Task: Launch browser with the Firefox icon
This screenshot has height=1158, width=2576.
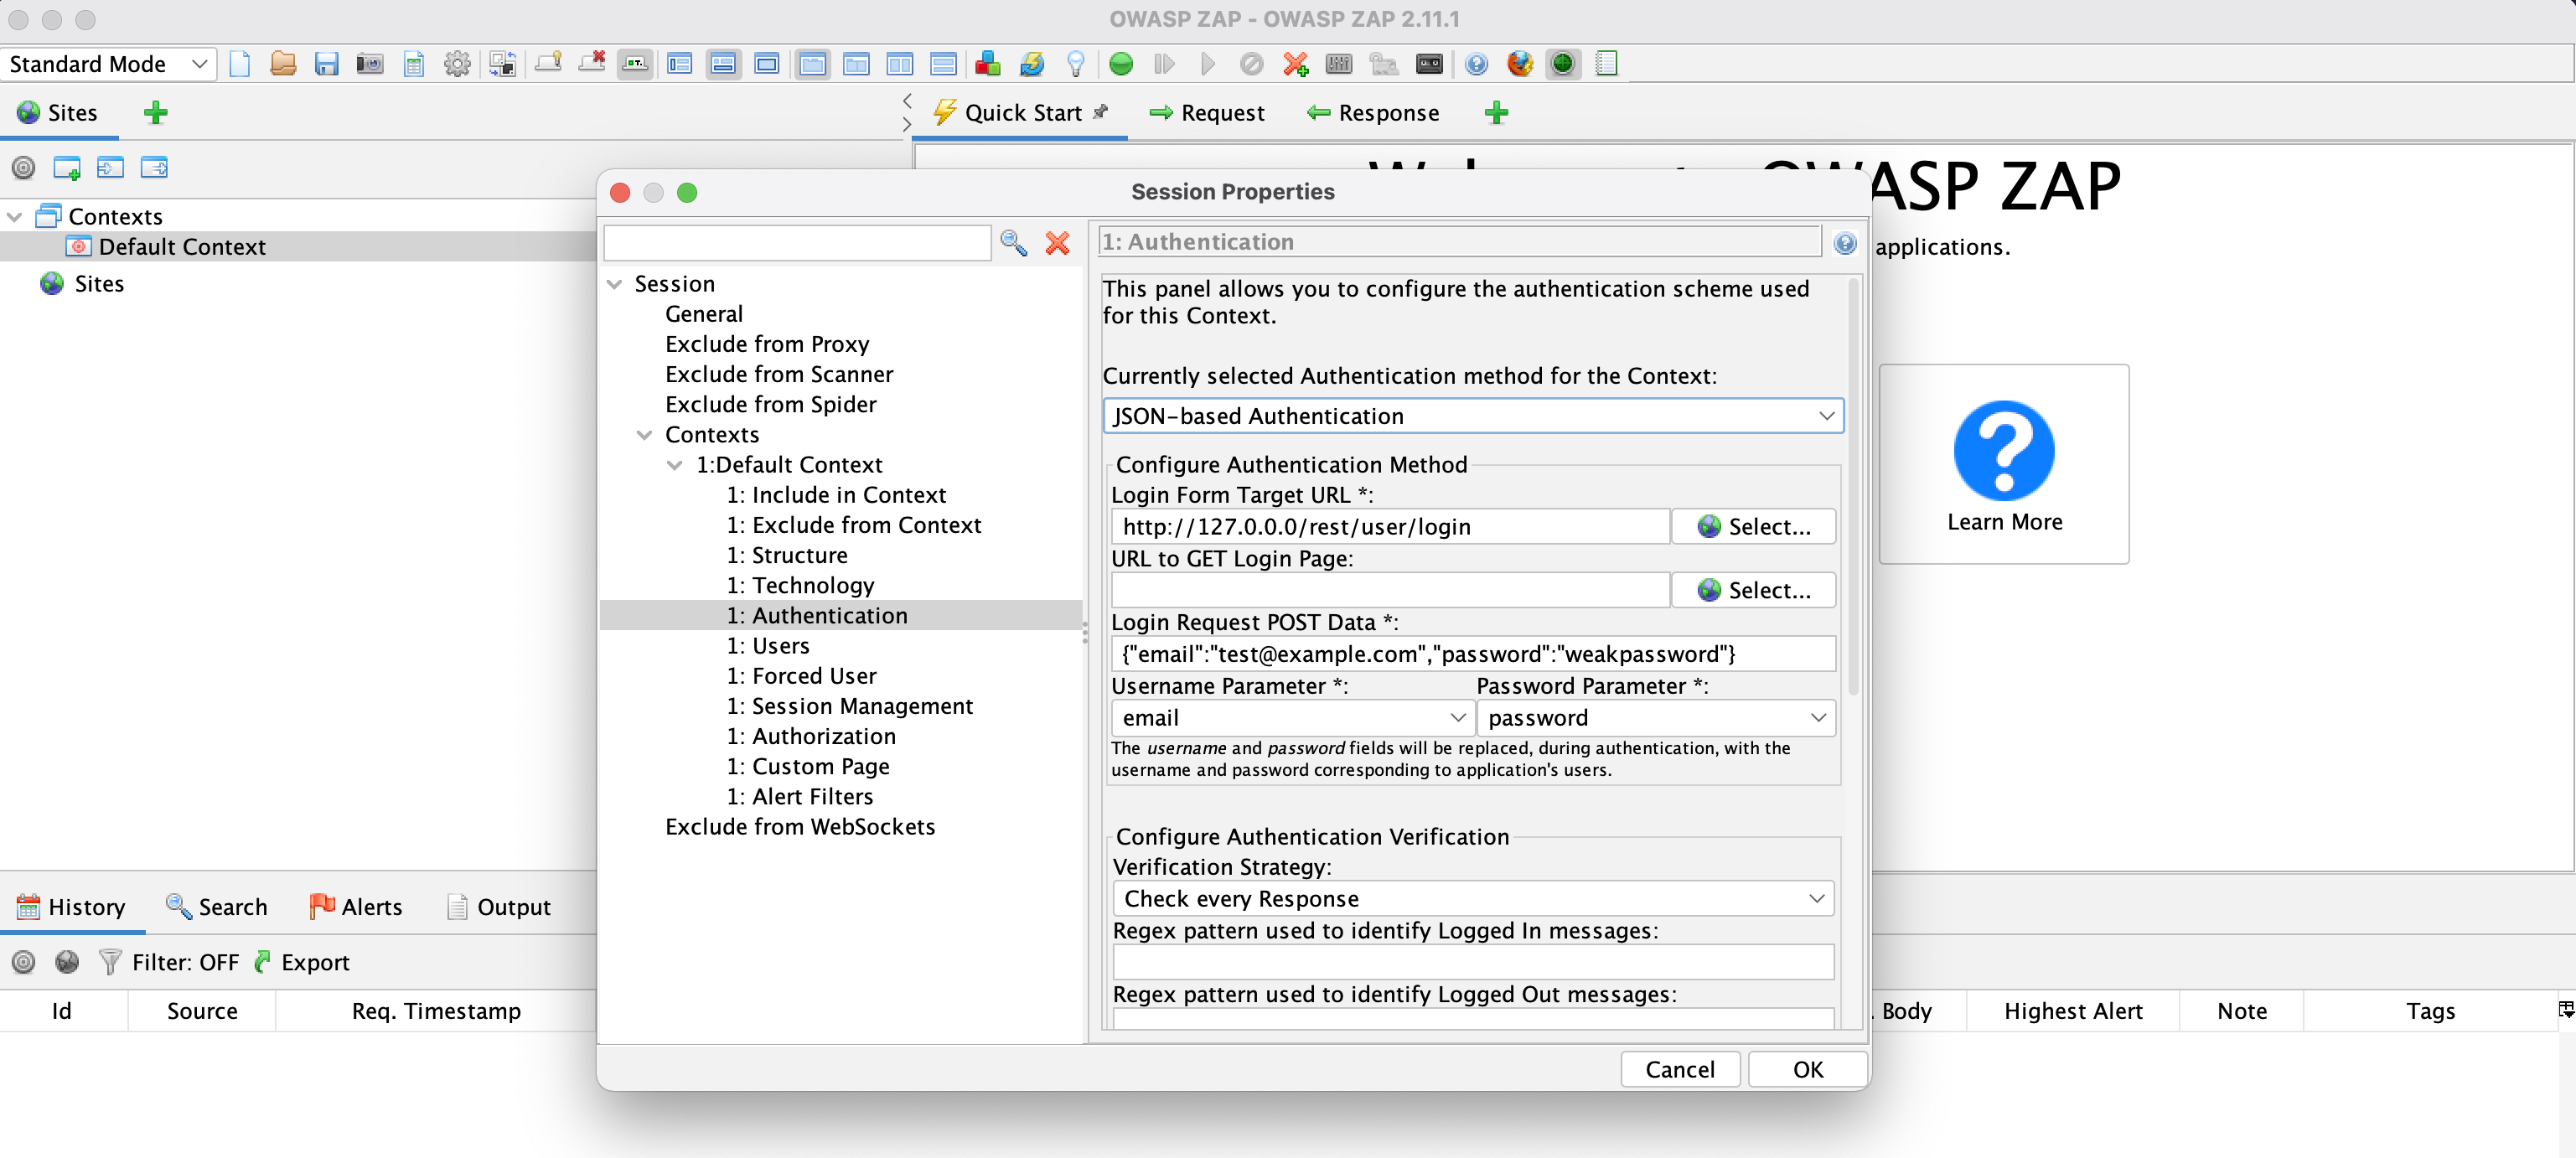Action: pos(1520,64)
